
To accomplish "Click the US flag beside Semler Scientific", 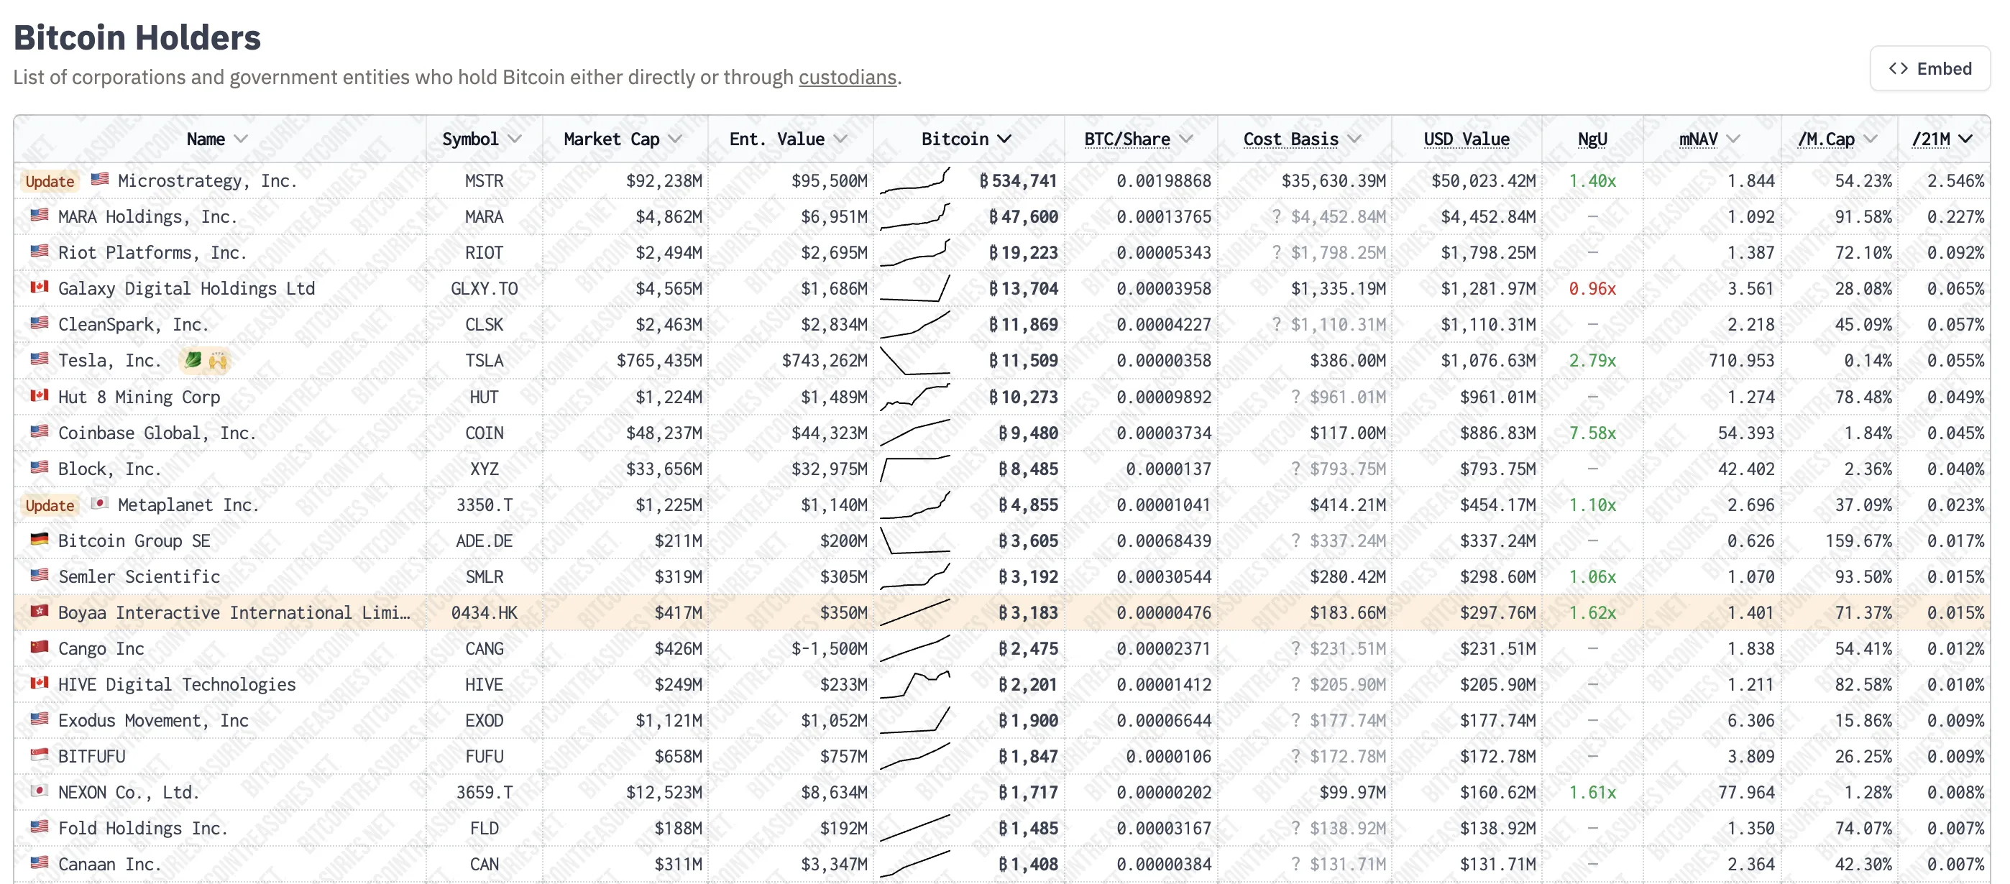I will pyautogui.click(x=39, y=574).
